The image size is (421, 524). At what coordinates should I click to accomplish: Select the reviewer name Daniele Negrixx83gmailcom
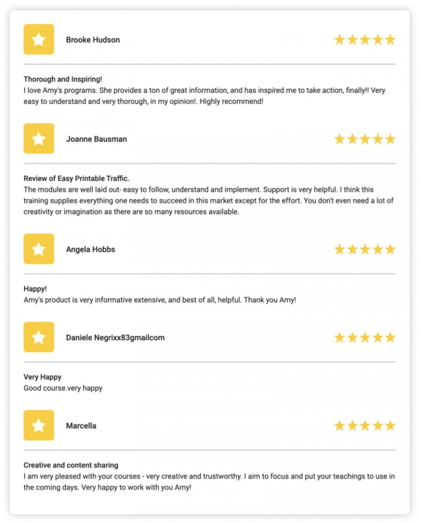(x=115, y=337)
